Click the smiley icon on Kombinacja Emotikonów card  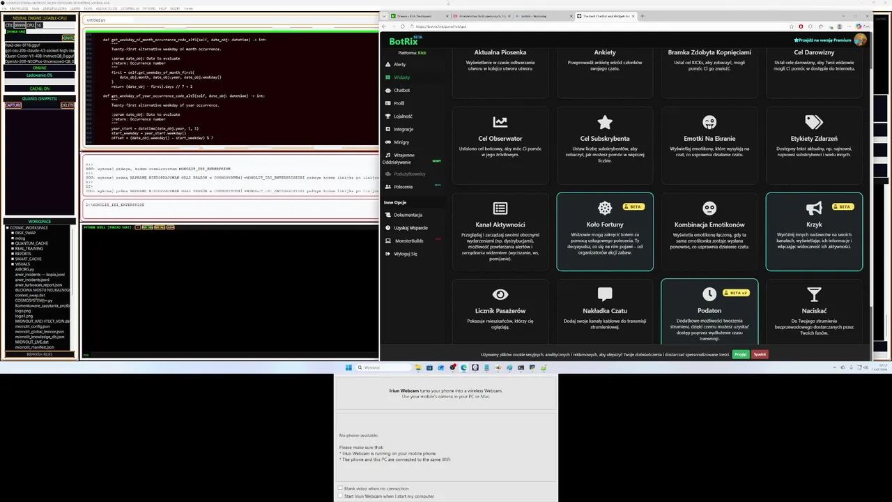(x=709, y=208)
